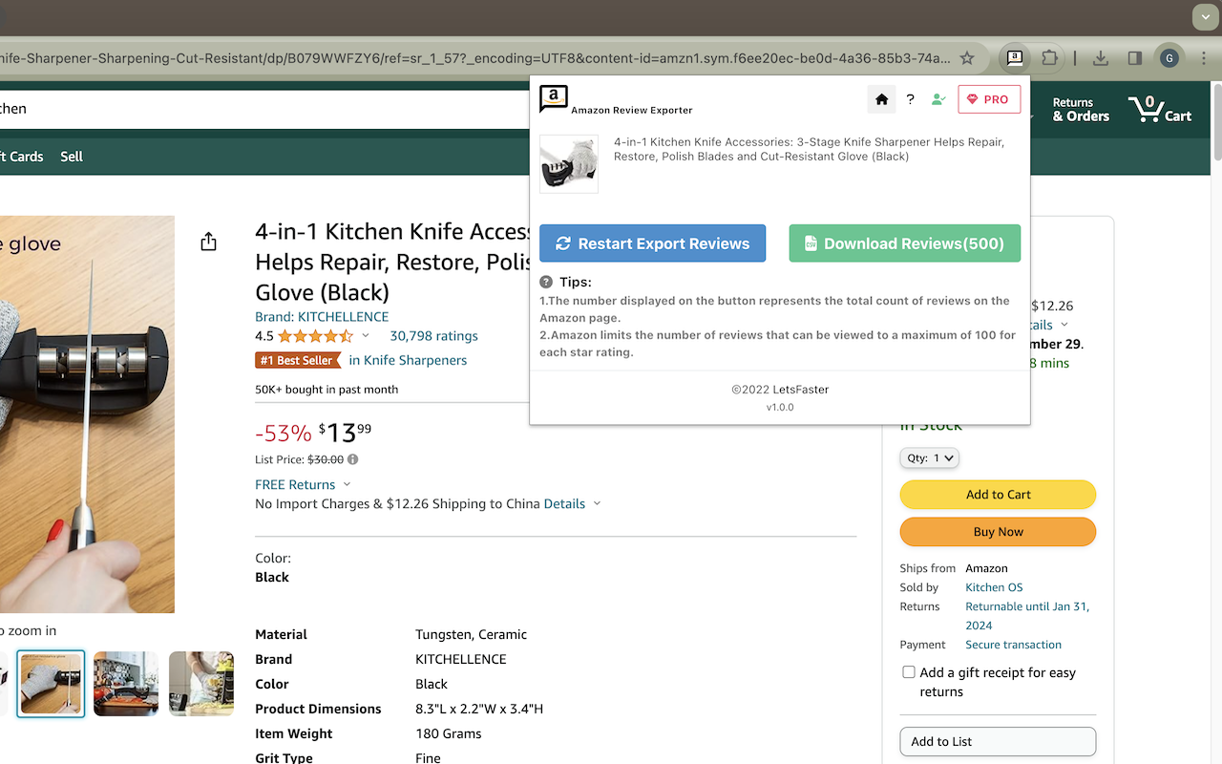
Task: Check the gift receipt for easy returns option
Action: [908, 671]
